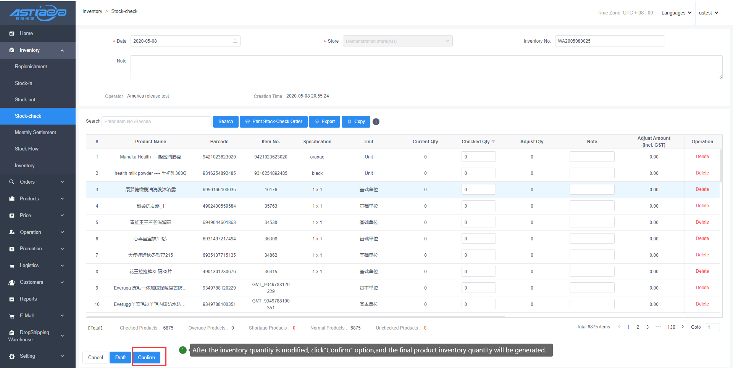The width and height of the screenshot is (733, 368).
Task: Click the info icon beside Copy button
Action: pos(376,122)
